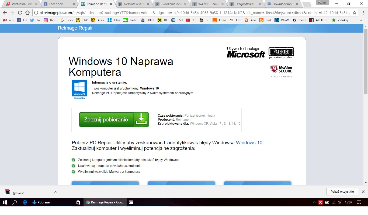
Task: Open the Windows Start menu
Action: coord(5,202)
